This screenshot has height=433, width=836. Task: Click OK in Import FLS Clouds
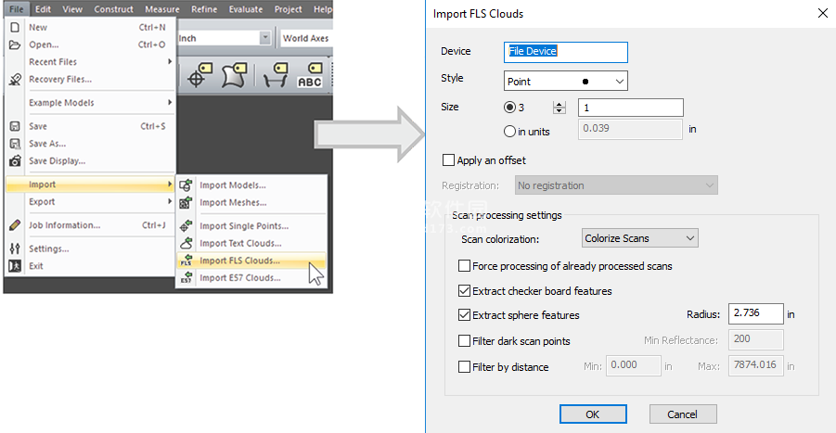[x=593, y=414]
